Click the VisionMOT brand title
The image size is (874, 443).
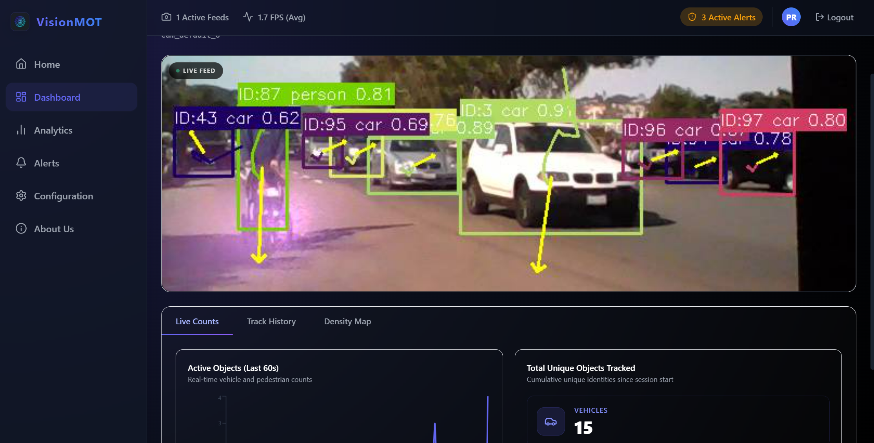tap(69, 22)
